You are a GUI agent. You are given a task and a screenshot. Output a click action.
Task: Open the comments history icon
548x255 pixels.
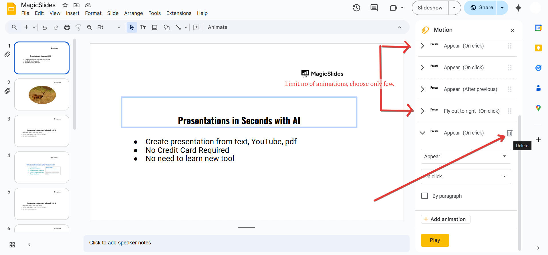(374, 8)
